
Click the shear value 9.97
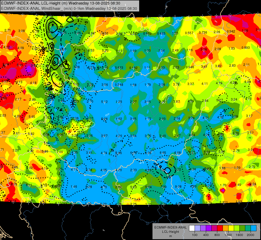coord(63,50)
